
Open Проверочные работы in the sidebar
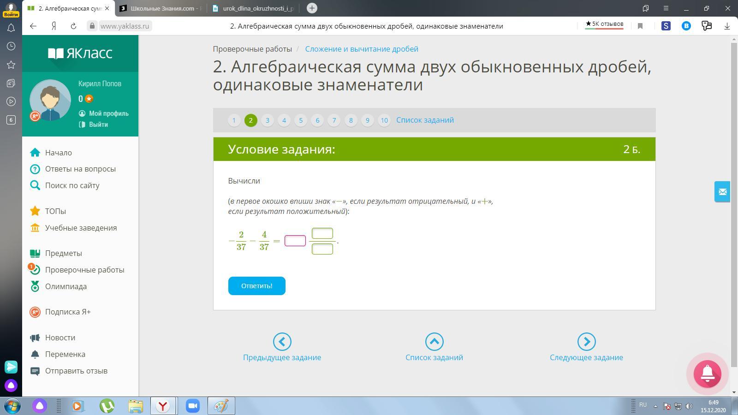(x=84, y=270)
